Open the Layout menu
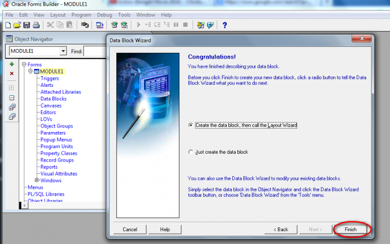Screen dimensions: 390x244 tap(58, 15)
